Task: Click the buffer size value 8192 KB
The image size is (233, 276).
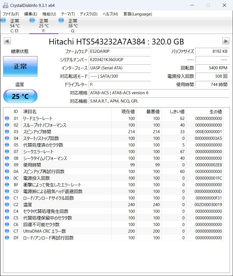Action: point(213,51)
